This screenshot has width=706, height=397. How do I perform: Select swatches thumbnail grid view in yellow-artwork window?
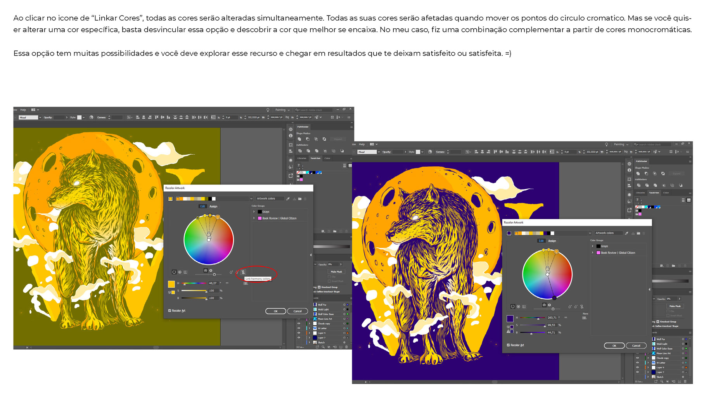[x=350, y=166]
